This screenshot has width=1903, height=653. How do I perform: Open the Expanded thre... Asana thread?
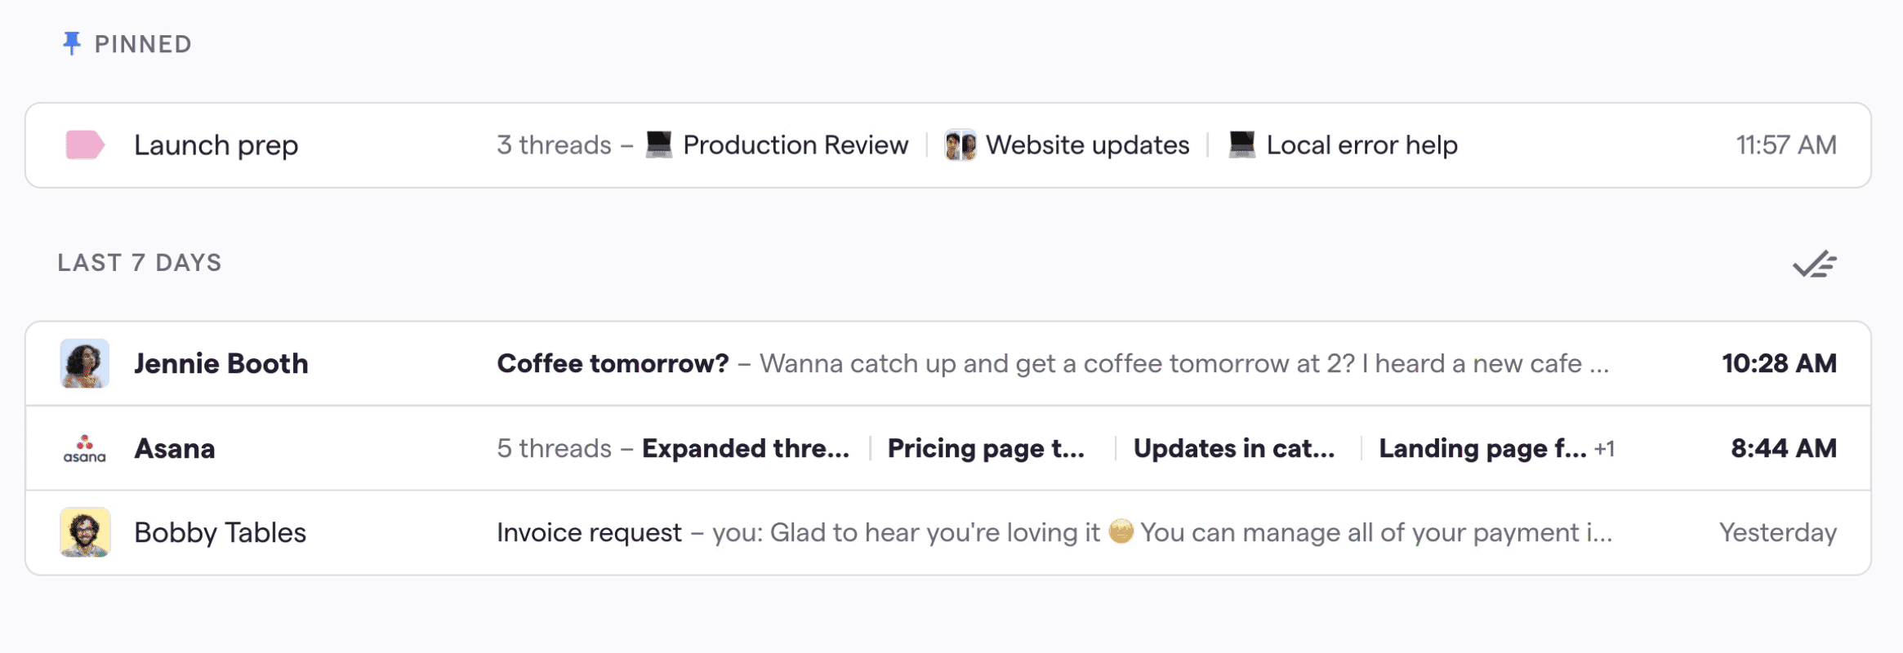[x=745, y=448]
